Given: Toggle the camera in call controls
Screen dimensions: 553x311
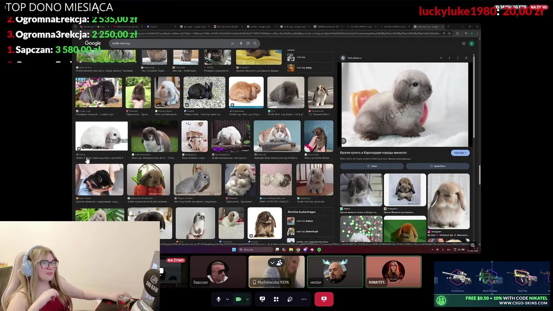Looking at the screenshot, I should click(238, 299).
